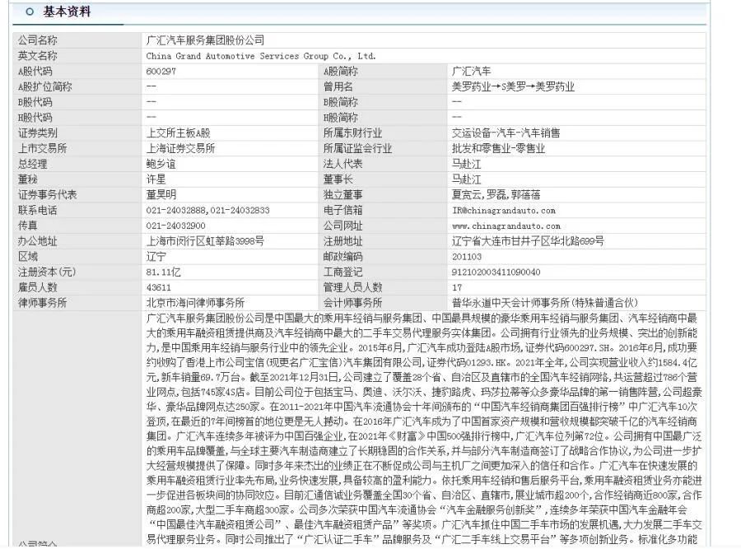741x549 pixels.
Task: Click the 英文名称 label cell
Action: click(x=77, y=56)
